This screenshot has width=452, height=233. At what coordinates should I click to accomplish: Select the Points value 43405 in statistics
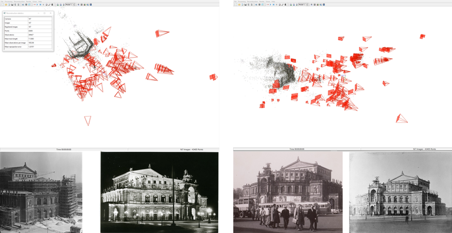coord(30,31)
